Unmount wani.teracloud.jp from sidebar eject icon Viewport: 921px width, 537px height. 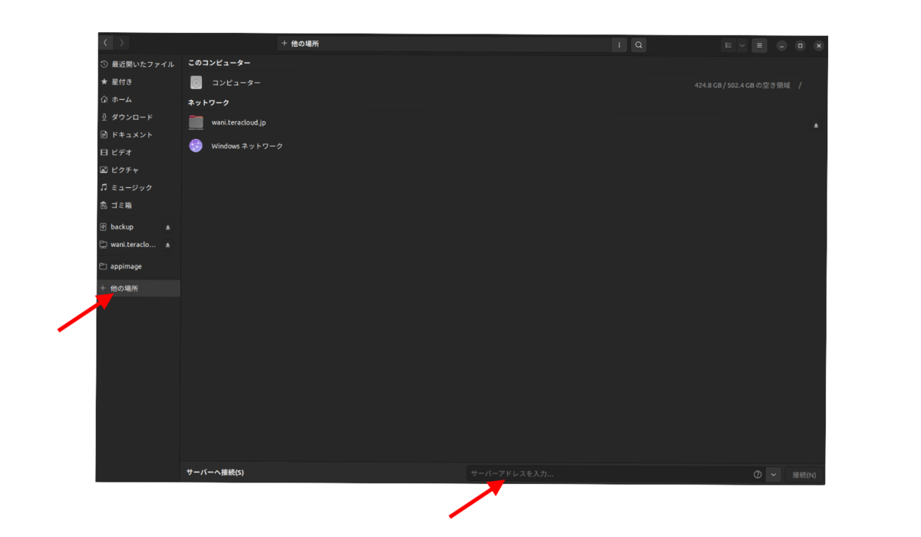(168, 245)
